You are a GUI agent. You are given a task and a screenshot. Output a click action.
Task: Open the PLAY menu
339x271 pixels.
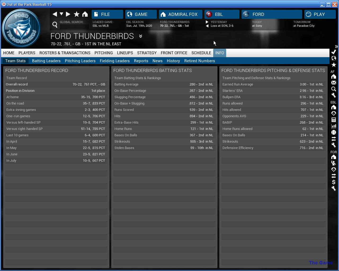(x=320, y=14)
